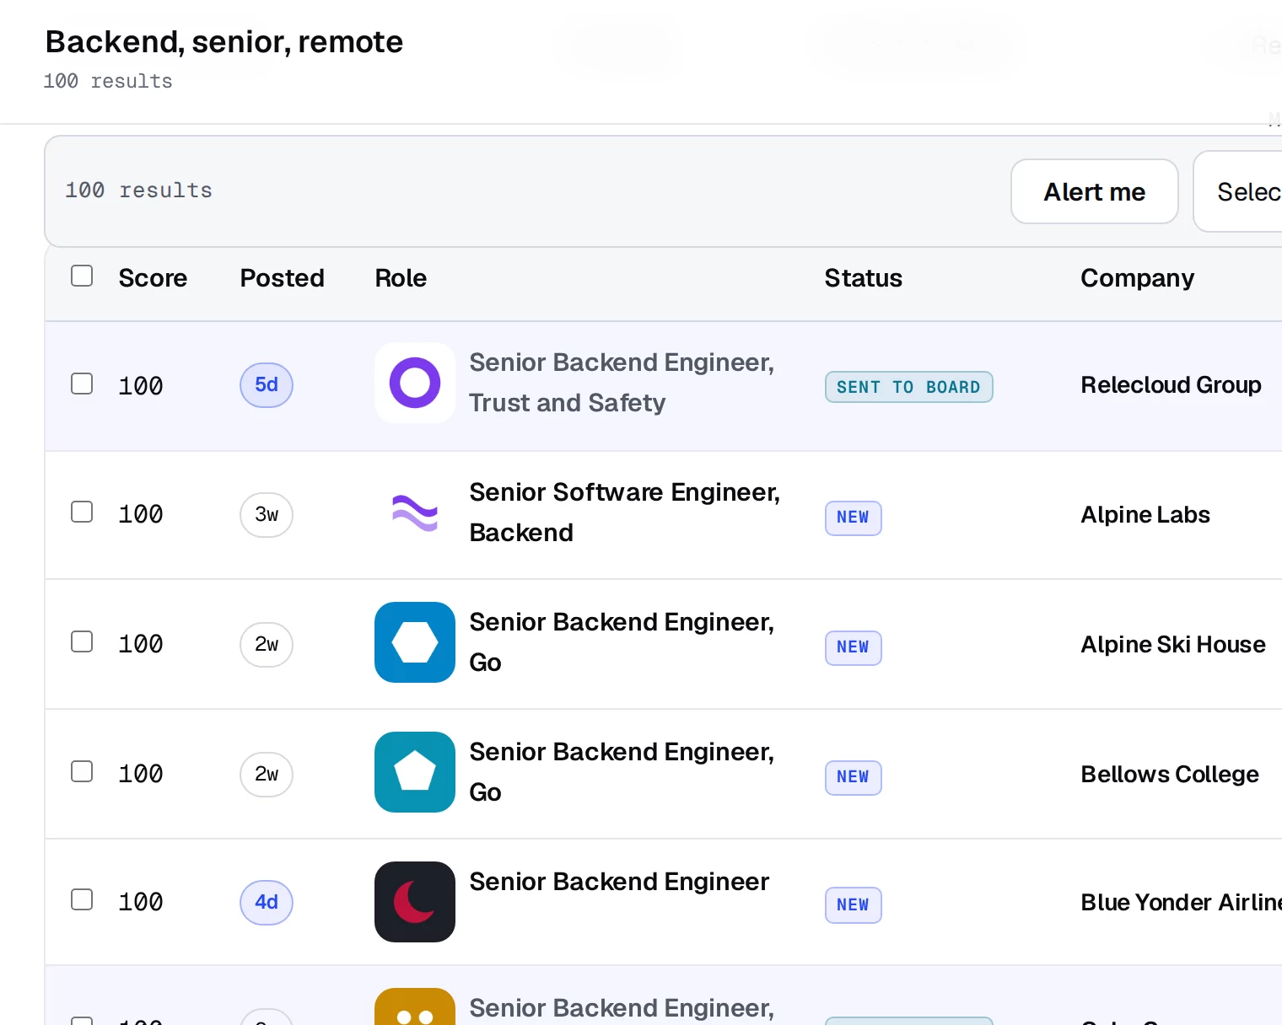Viewport: 1282px width, 1025px height.
Task: Click the NEW badge for Alpine Ski House
Action: 854,647
